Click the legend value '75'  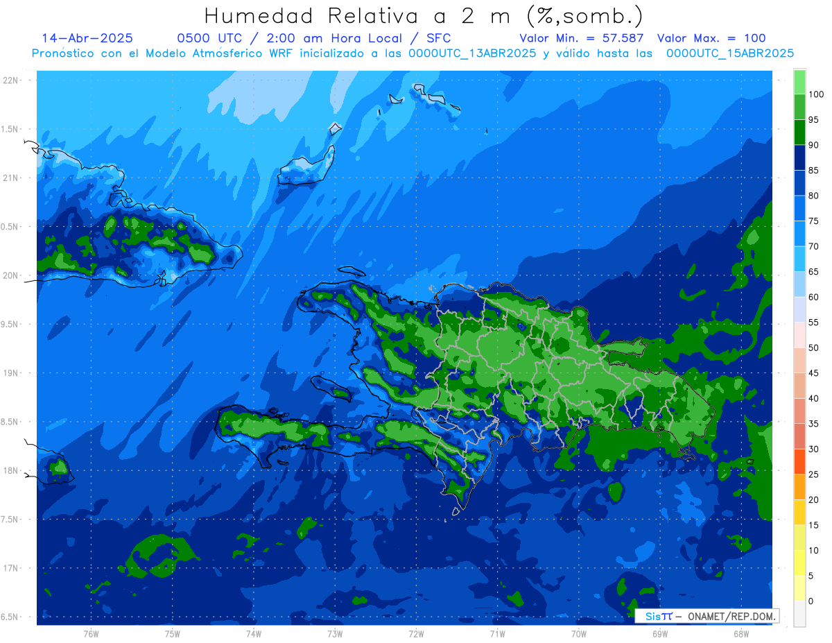813,221
